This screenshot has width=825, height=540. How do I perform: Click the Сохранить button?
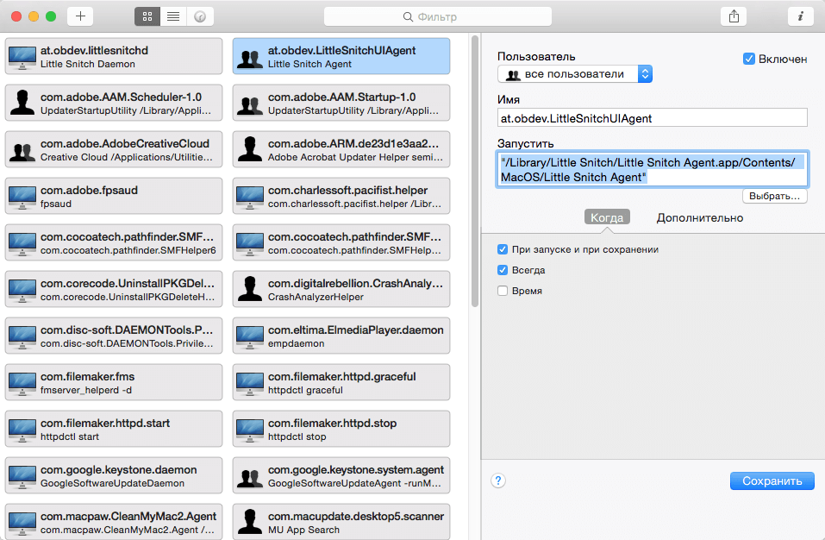click(x=772, y=480)
